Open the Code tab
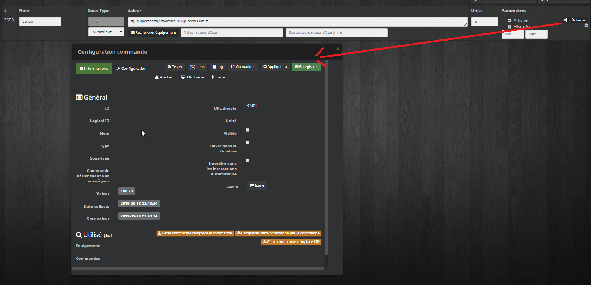591x285 pixels. point(218,77)
